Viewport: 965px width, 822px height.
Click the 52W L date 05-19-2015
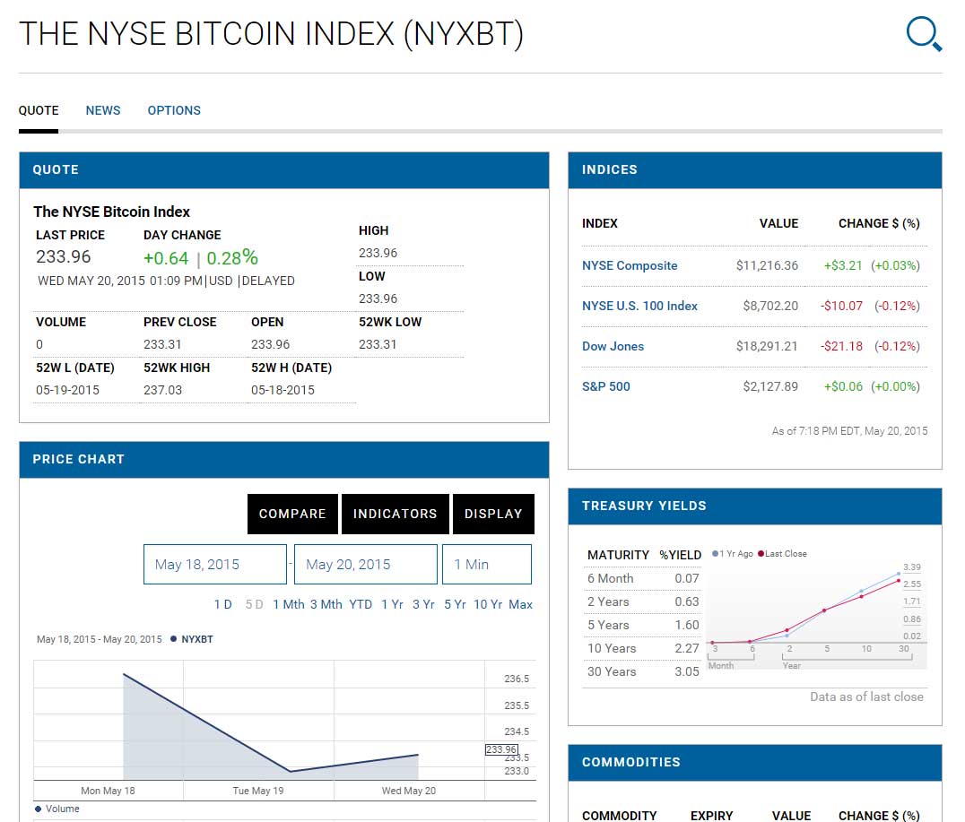pos(67,390)
